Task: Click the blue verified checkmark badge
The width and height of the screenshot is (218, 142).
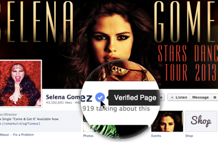Action: 100,97
